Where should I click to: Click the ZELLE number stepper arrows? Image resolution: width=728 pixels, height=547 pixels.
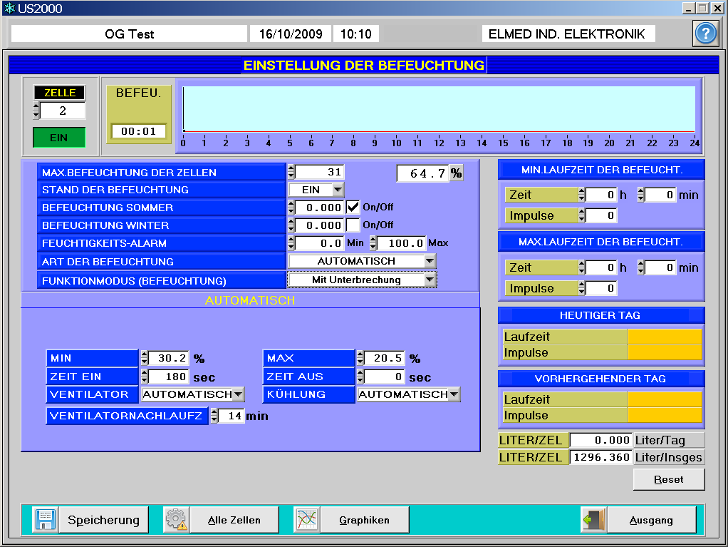pos(36,111)
